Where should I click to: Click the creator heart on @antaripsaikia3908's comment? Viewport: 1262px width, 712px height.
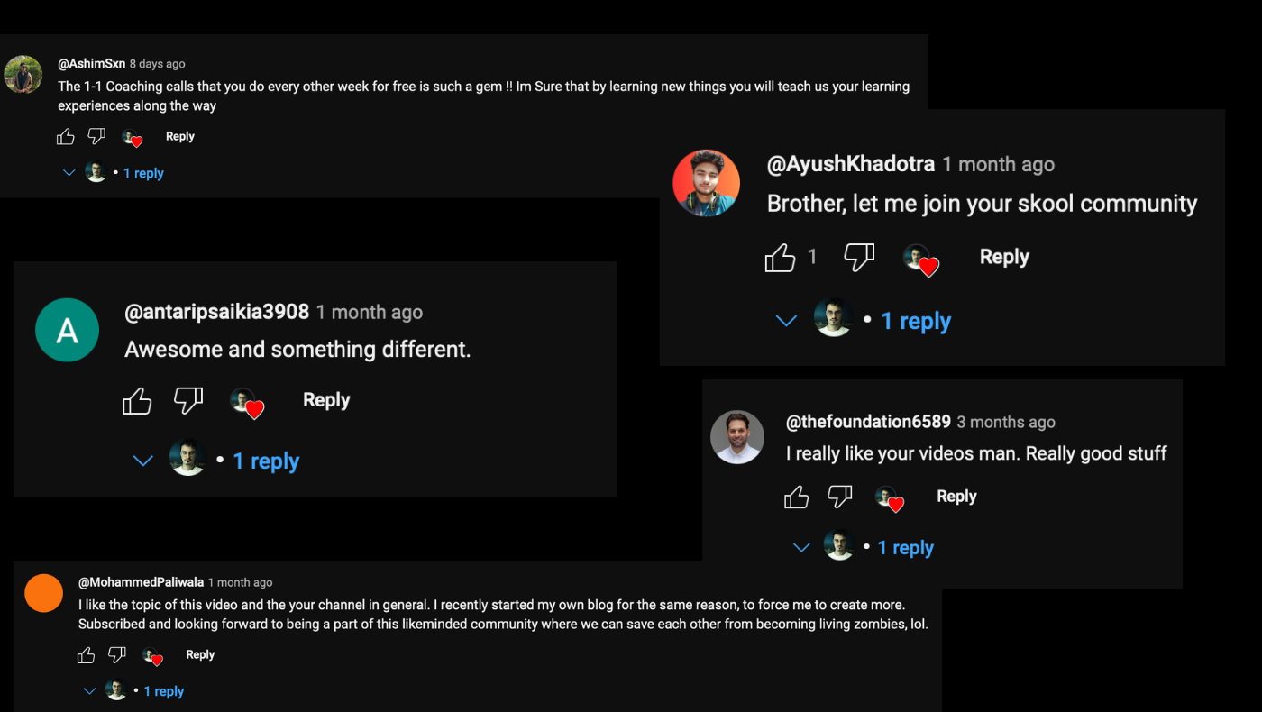247,403
